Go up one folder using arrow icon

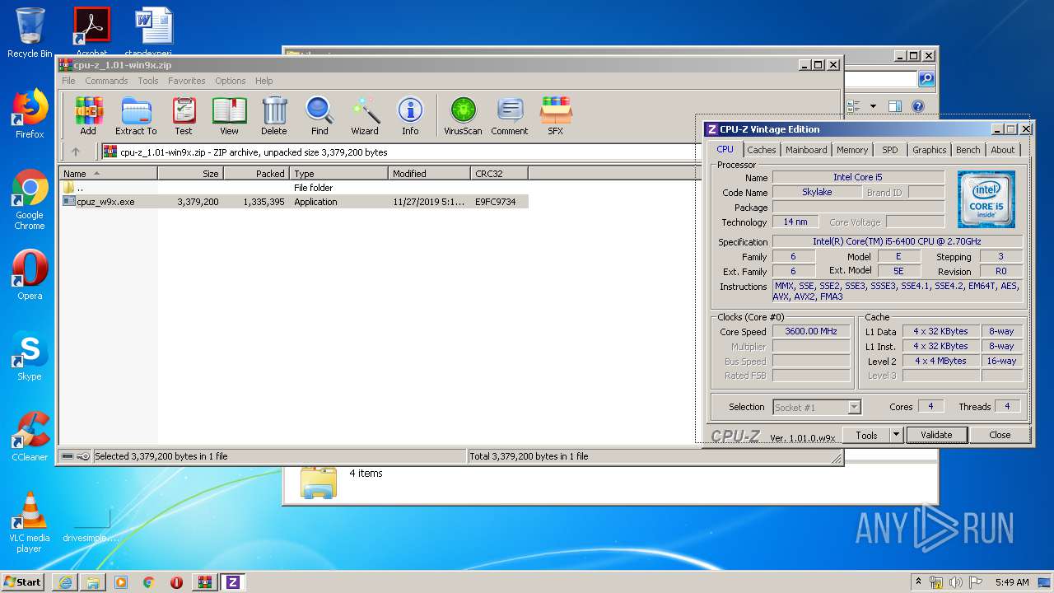point(76,152)
